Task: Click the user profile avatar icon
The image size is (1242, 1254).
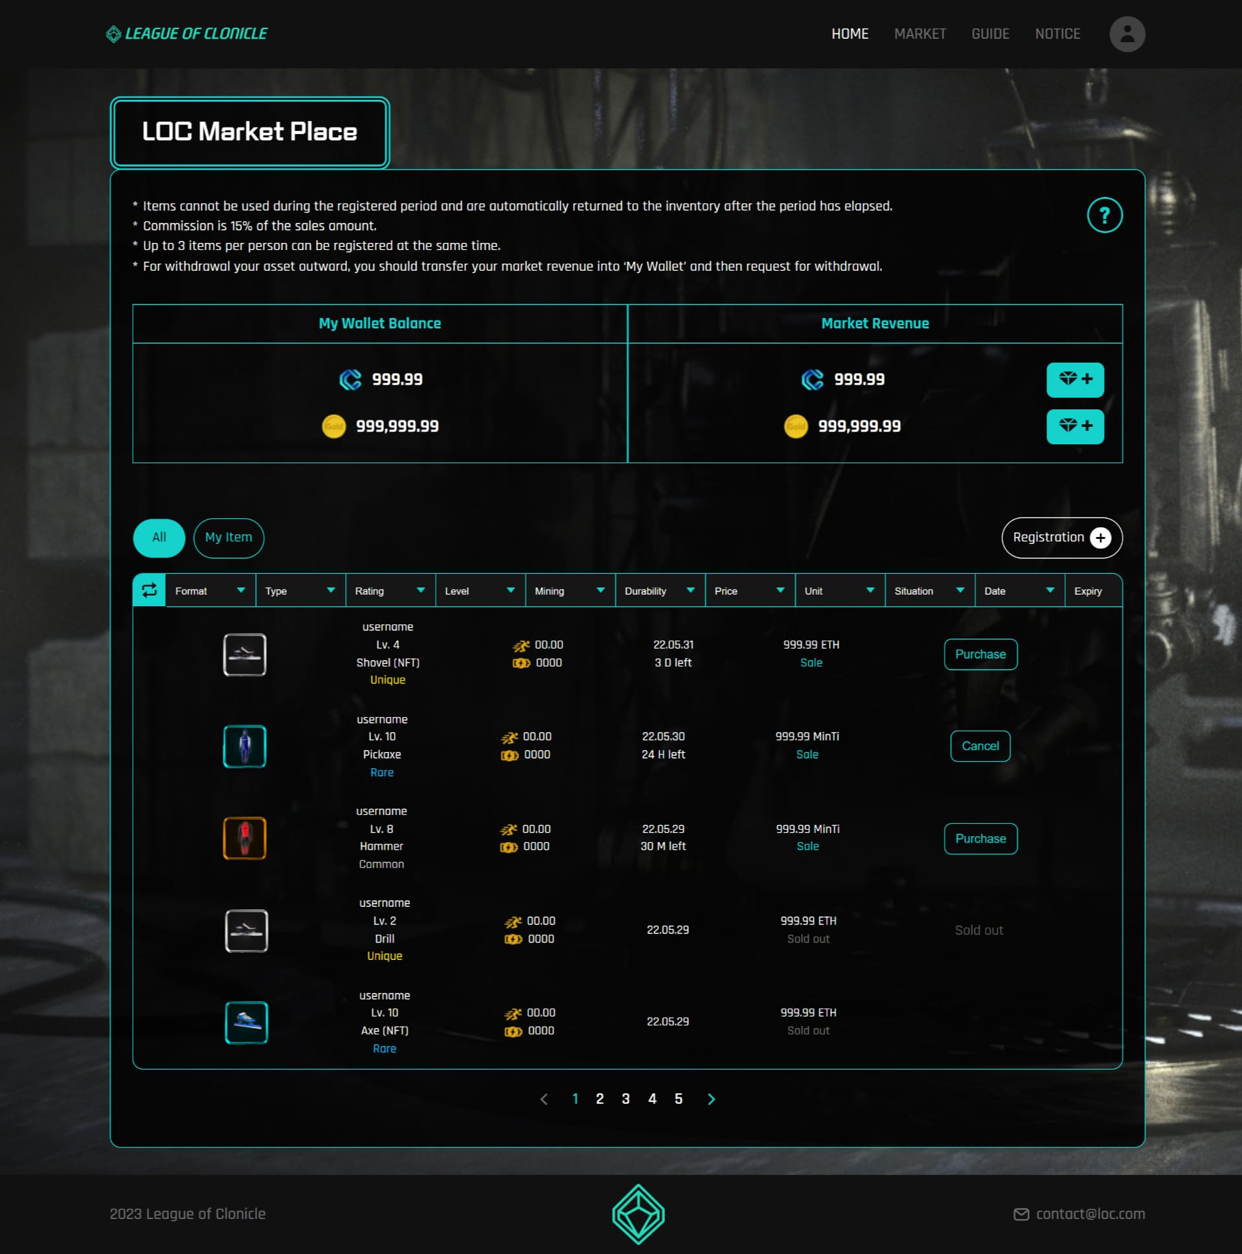Action: (1127, 34)
